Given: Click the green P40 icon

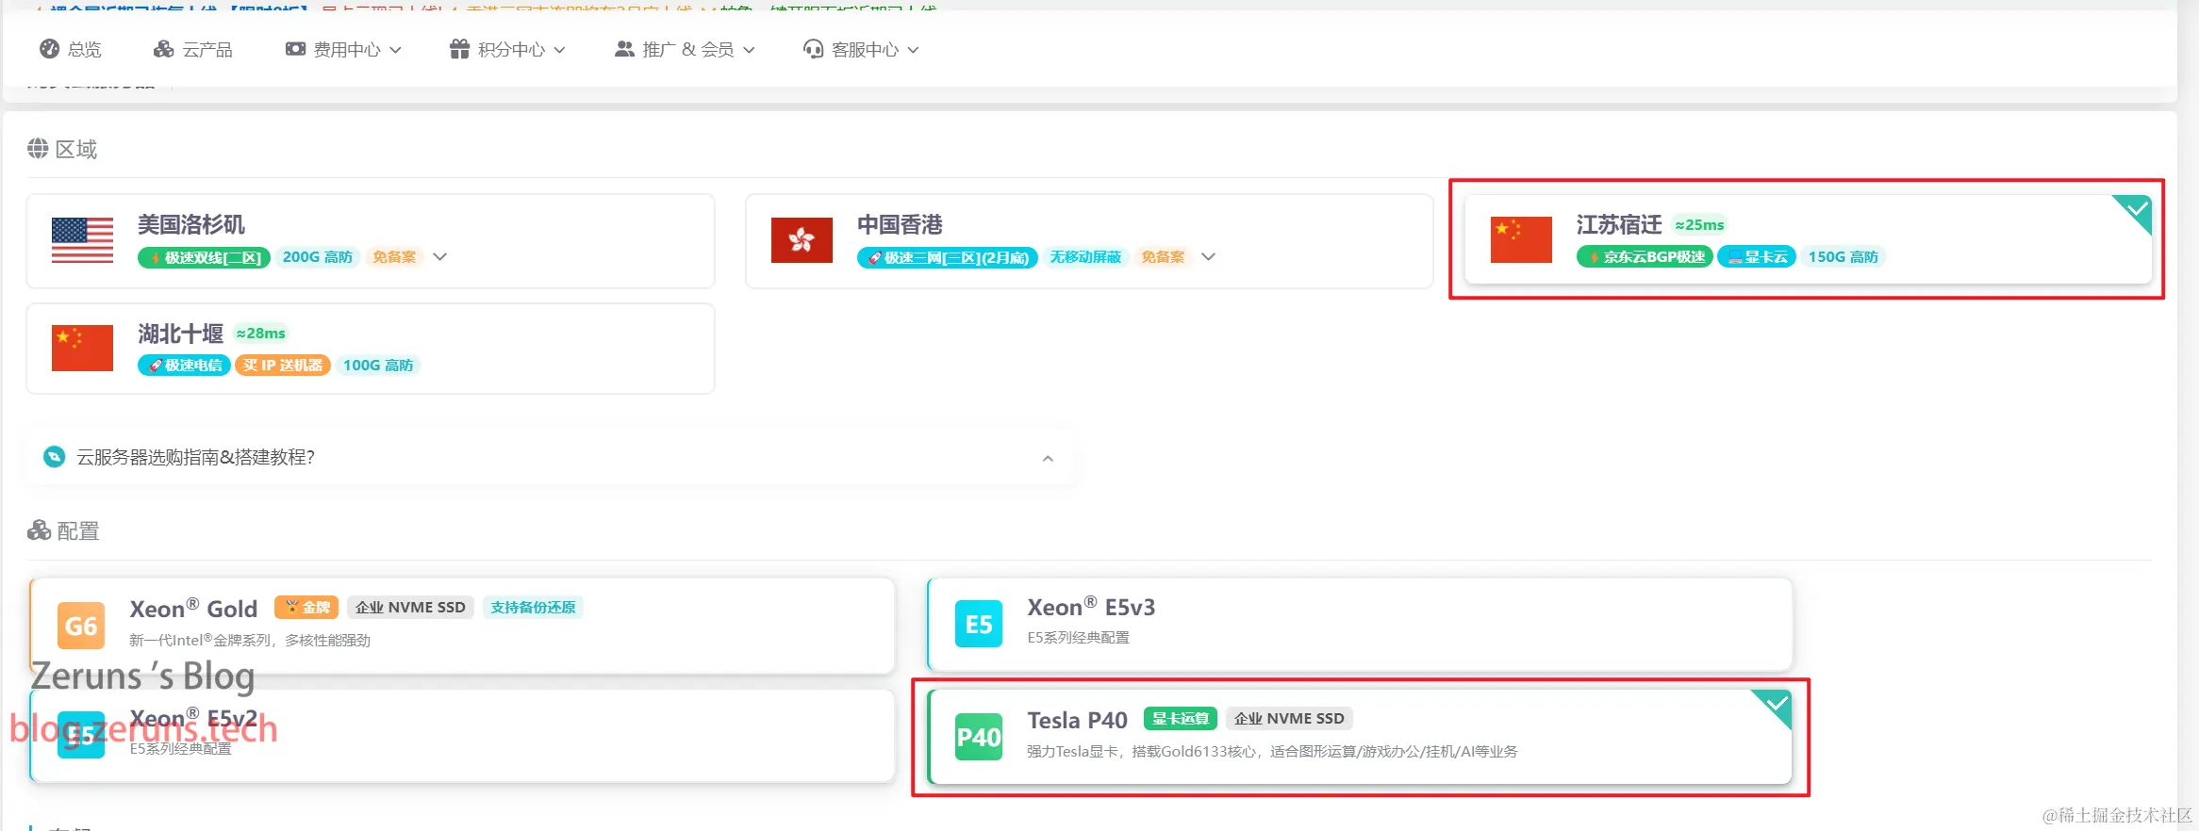Looking at the screenshot, I should pyautogui.click(x=979, y=737).
